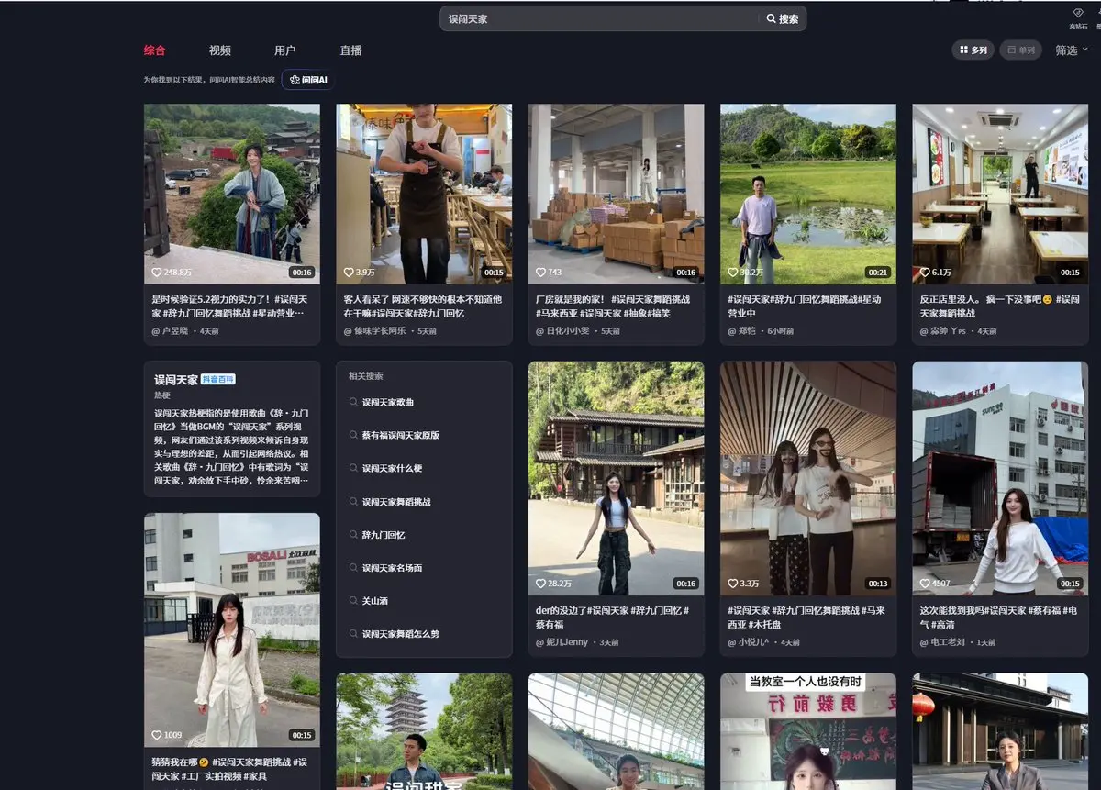
Task: Search related term 辞九门回忆
Action: (383, 535)
